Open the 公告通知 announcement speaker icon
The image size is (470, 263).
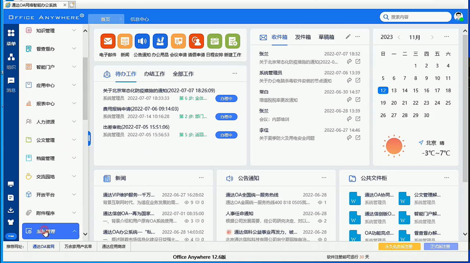(142, 41)
